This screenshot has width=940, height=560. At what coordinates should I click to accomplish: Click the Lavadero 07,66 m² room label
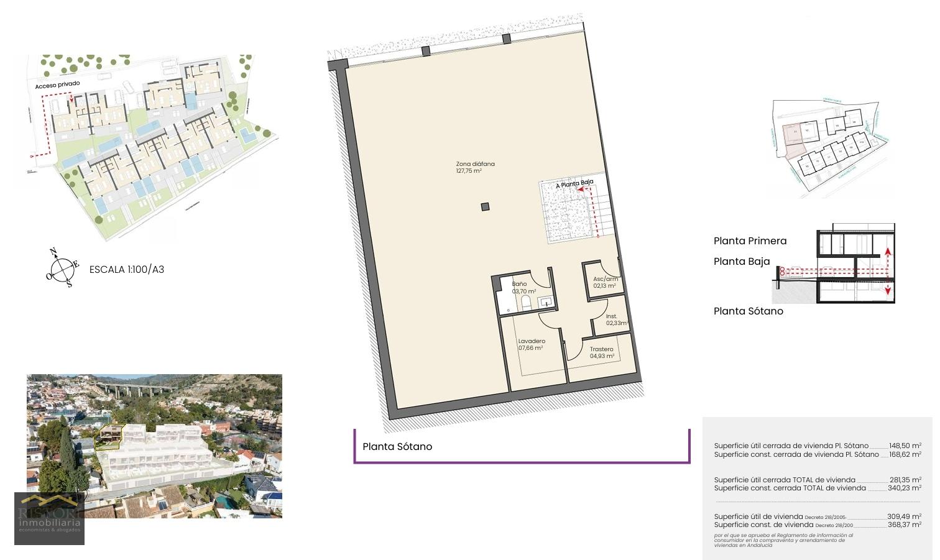[x=531, y=344]
